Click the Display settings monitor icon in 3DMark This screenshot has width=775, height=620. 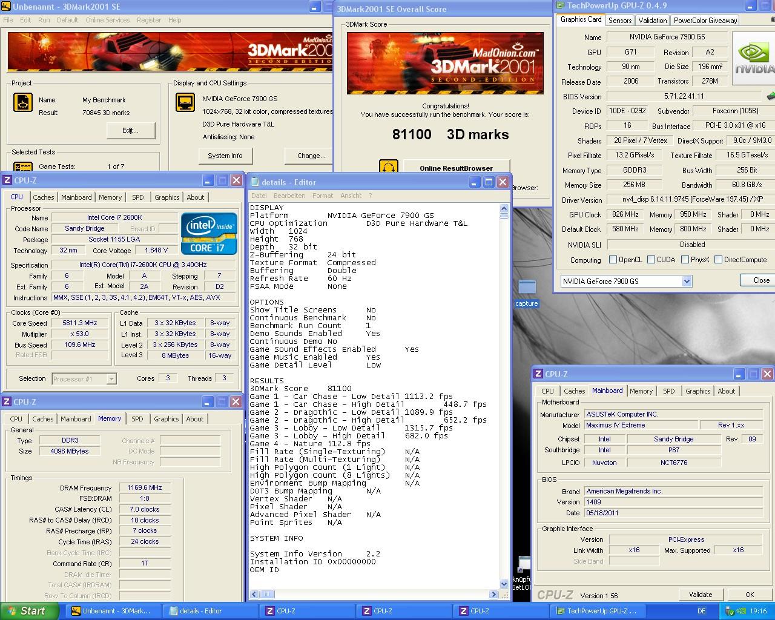185,102
